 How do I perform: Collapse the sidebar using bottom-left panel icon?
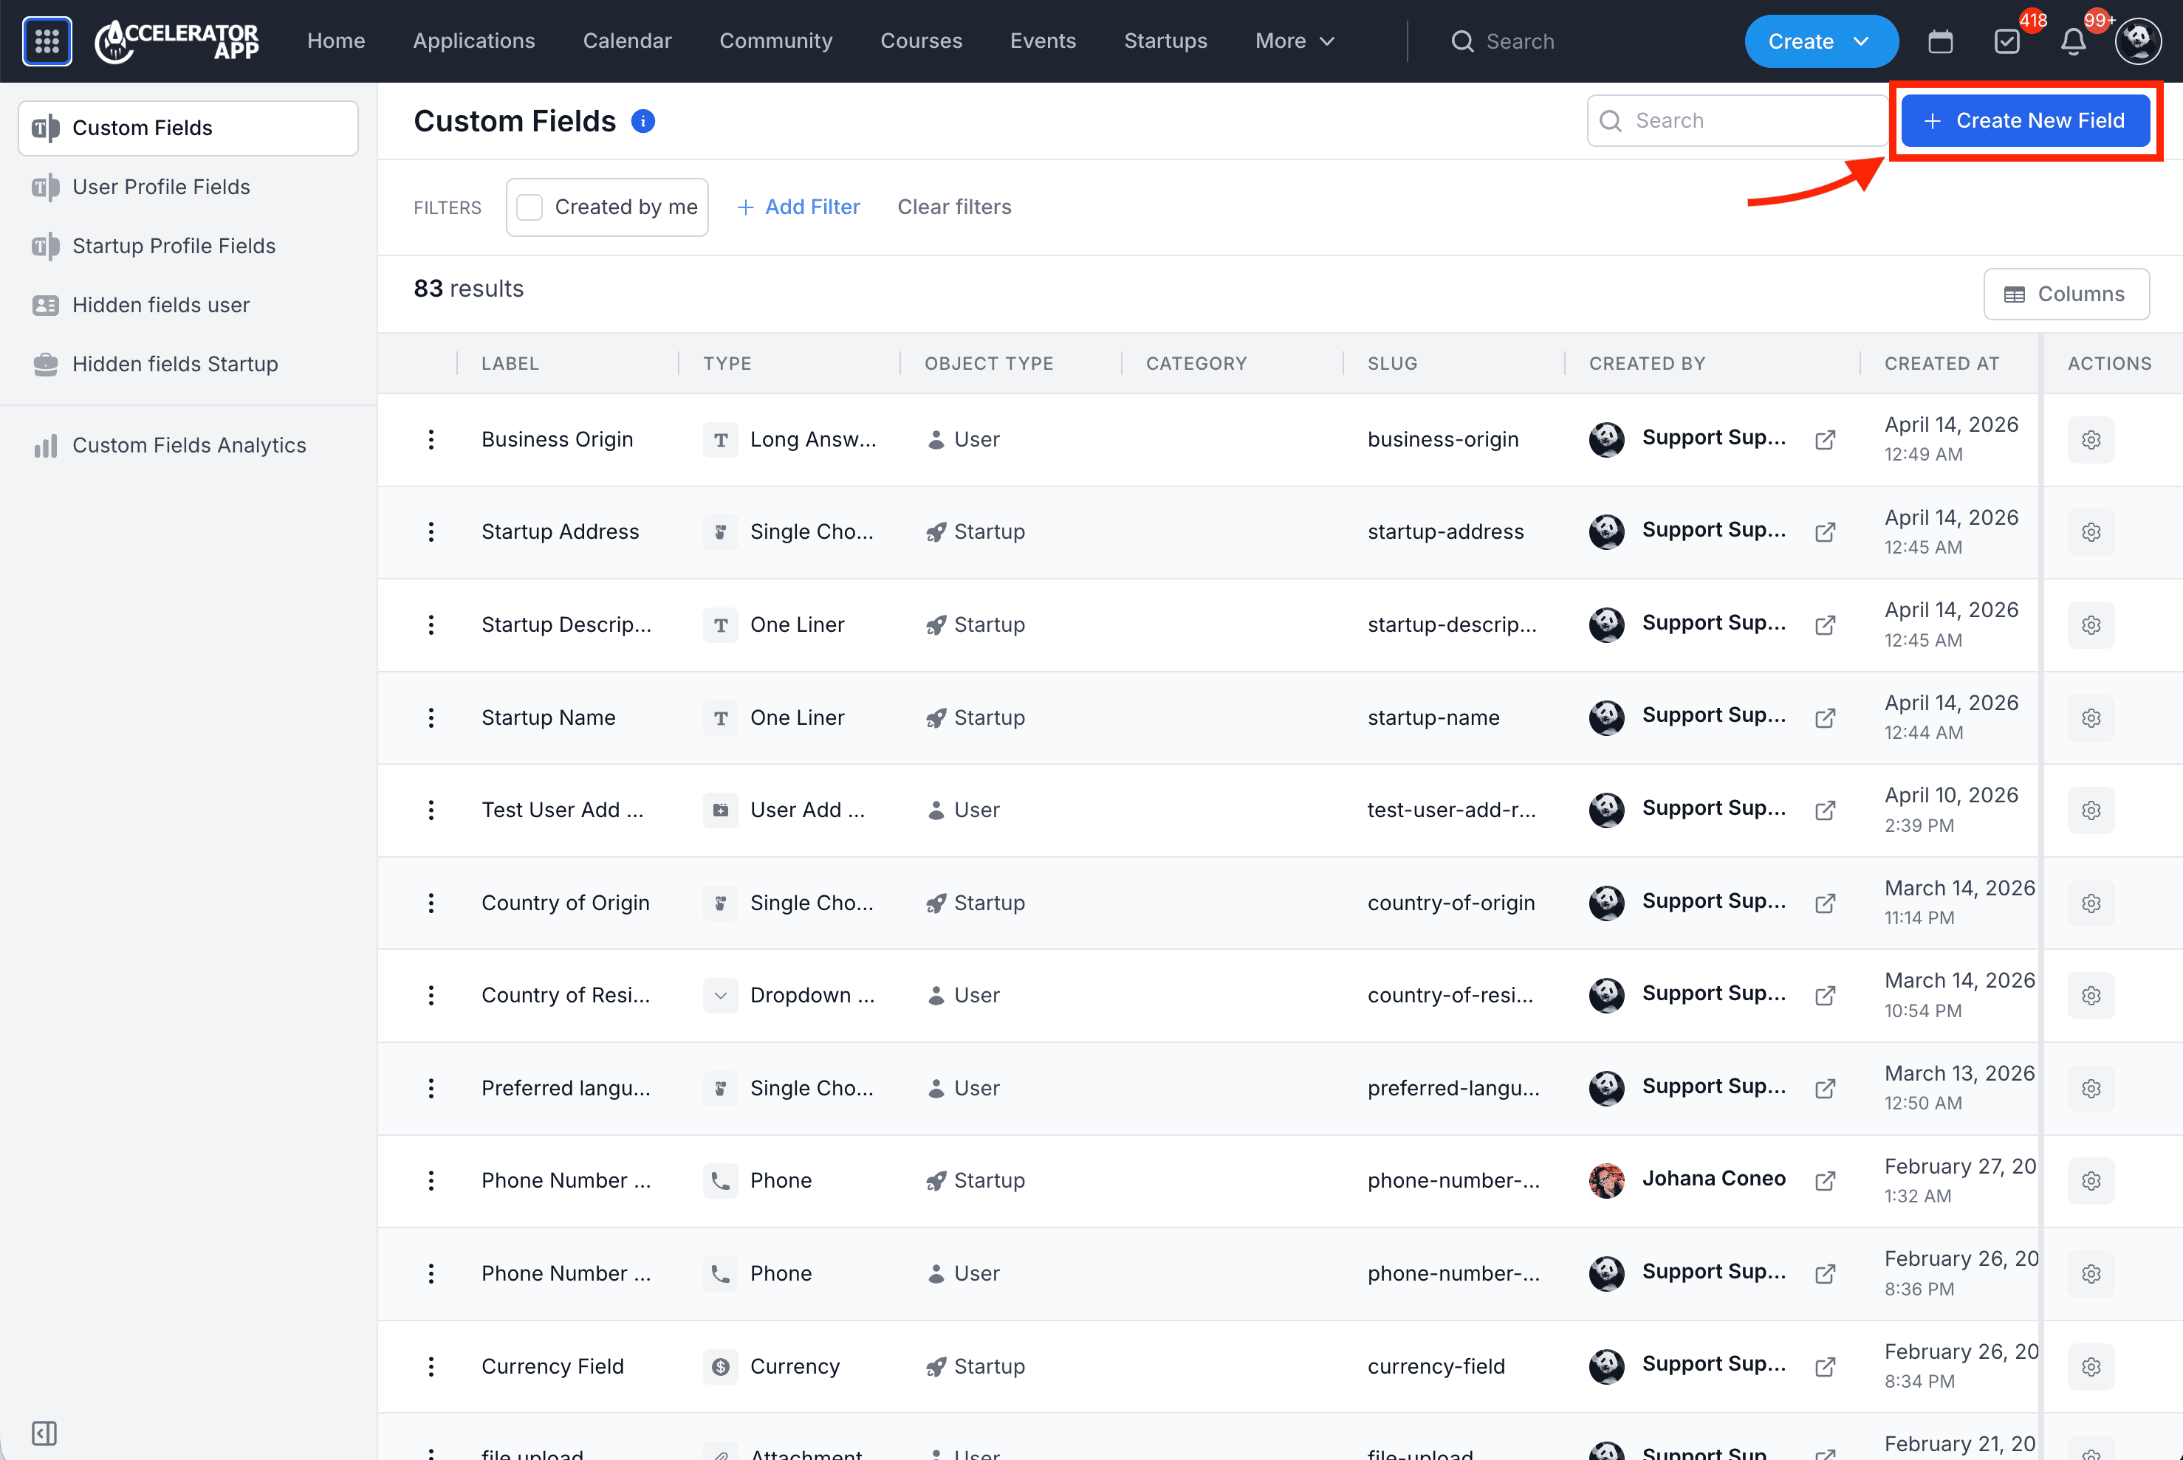click(45, 1432)
